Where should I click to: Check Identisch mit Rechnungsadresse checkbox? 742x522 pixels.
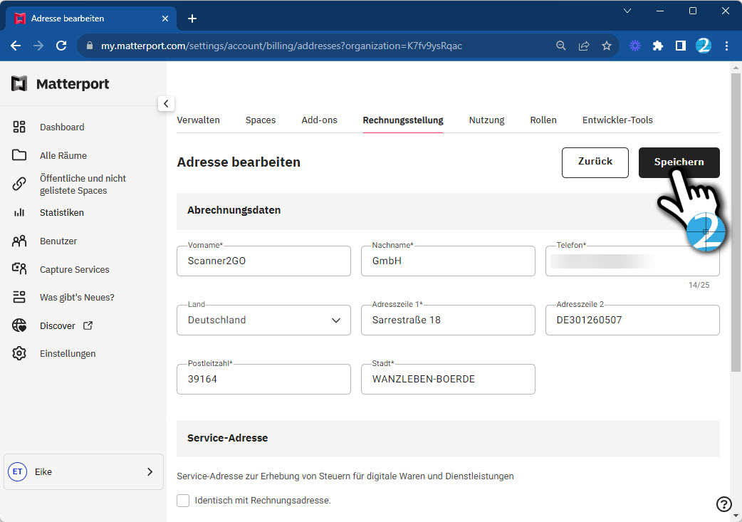point(183,500)
